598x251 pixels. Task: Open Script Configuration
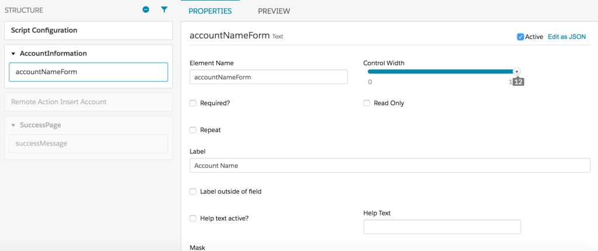(x=88, y=30)
